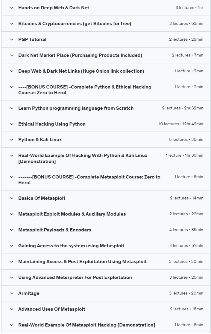This screenshot has width=211, height=334.
Task: Open Bitcoins & Cryptocurrencies section title
Action: point(75,24)
